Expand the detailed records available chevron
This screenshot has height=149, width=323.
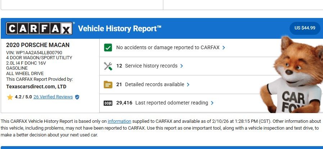(188, 85)
